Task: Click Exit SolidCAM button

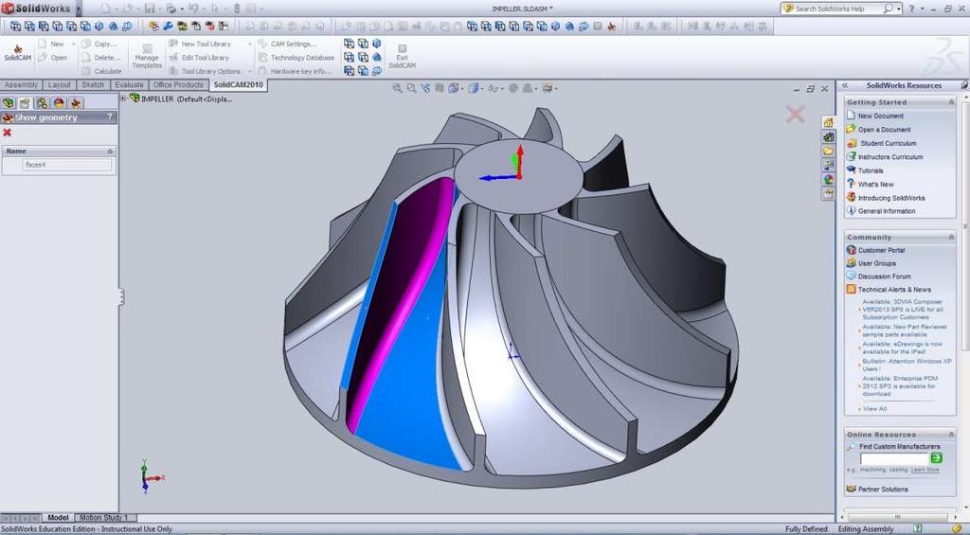Action: click(x=402, y=56)
